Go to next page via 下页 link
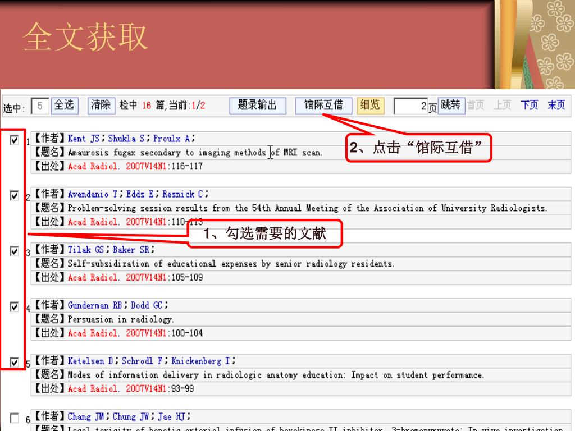Image resolution: width=575 pixels, height=431 pixels. click(529, 106)
